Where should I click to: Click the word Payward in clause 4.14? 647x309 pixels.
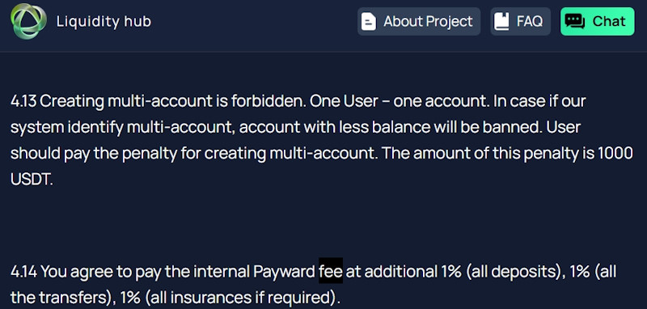coord(285,273)
